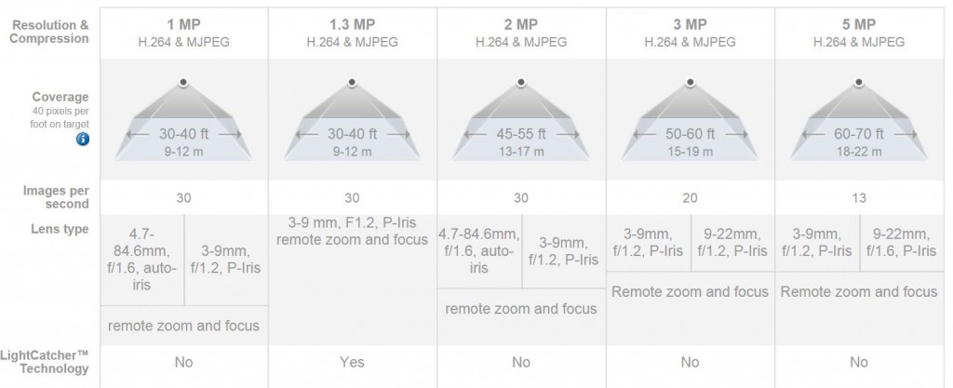Image resolution: width=953 pixels, height=388 pixels.
Task: Click the 13 images per second value
Action: coord(859,198)
